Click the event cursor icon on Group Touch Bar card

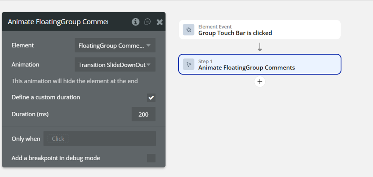pyautogui.click(x=188, y=30)
